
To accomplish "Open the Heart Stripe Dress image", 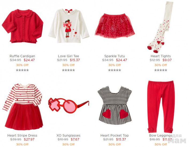I will point(23,107).
